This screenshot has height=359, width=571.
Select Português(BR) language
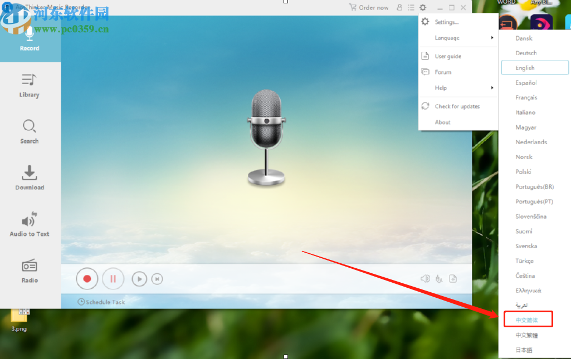pyautogui.click(x=535, y=186)
